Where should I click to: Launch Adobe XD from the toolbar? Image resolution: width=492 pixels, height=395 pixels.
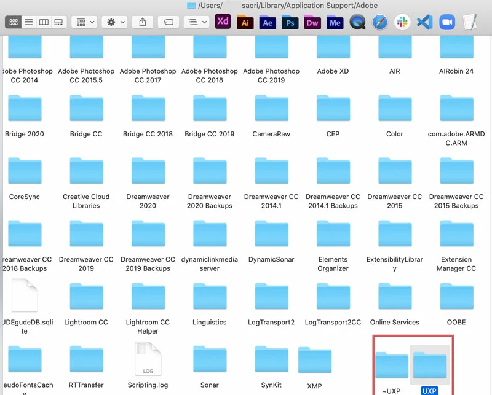[x=223, y=22]
